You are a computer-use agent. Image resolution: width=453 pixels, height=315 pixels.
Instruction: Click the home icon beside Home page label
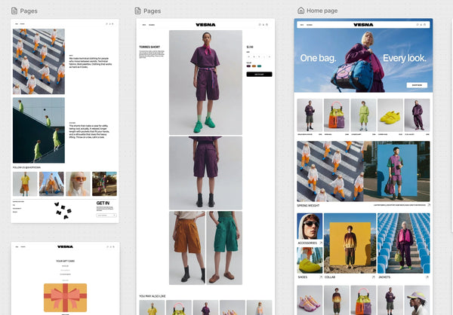tap(300, 11)
